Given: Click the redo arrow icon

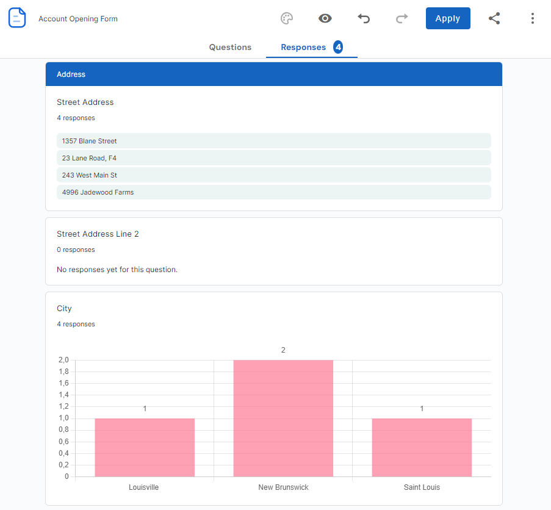Looking at the screenshot, I should pos(402,18).
